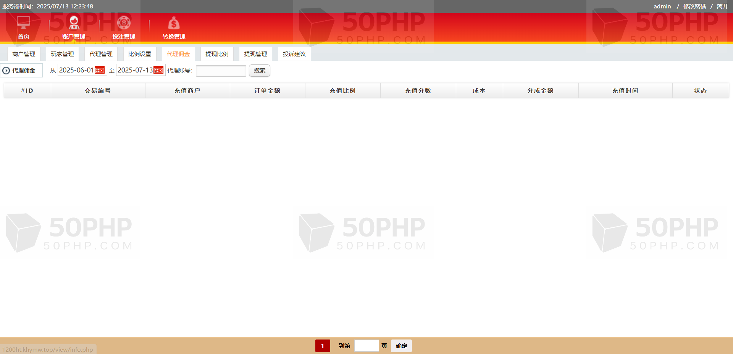Screen dimensions: 733x354
Task: Click the 修改密码 link
Action: point(694,6)
